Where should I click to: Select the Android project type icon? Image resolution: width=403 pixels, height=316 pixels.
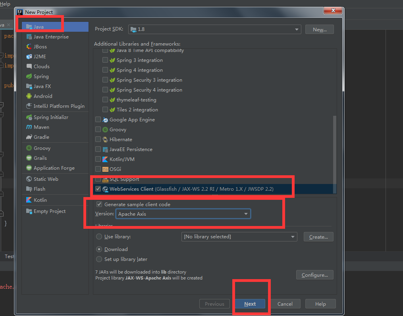point(42,96)
